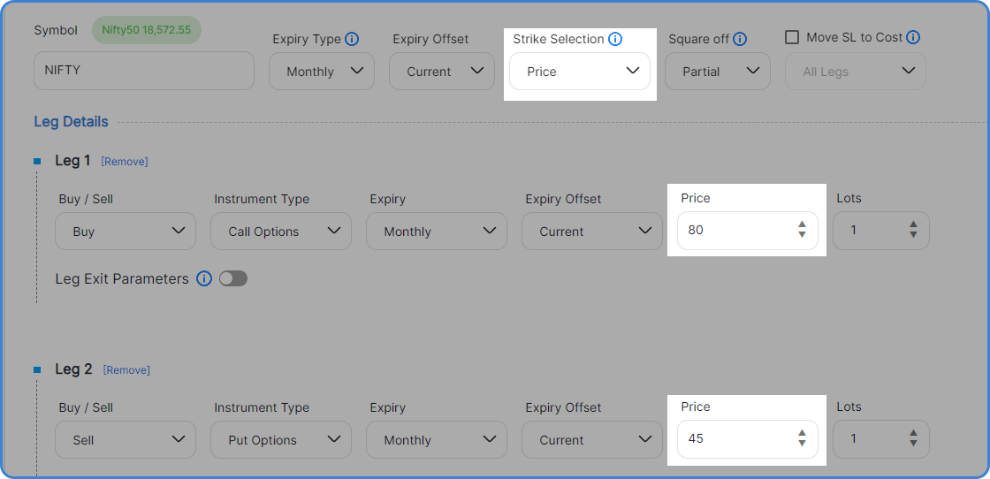Click the Strike Selection info icon
The height and width of the screenshot is (479, 990).
click(615, 39)
